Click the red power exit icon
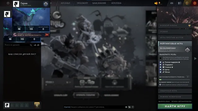This screenshot has width=198, height=111. point(195,3)
